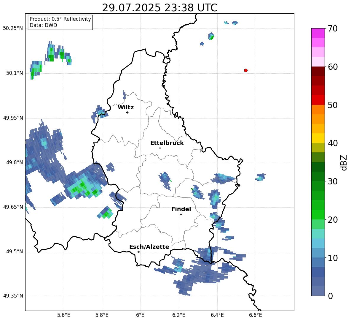Click the 30 colorbar tick value
Viewport: 351px width, 321px height.
pyautogui.click(x=333, y=181)
